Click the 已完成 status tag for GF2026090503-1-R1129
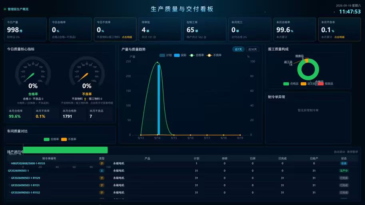This screenshot has width=365, height=205. click(343, 178)
